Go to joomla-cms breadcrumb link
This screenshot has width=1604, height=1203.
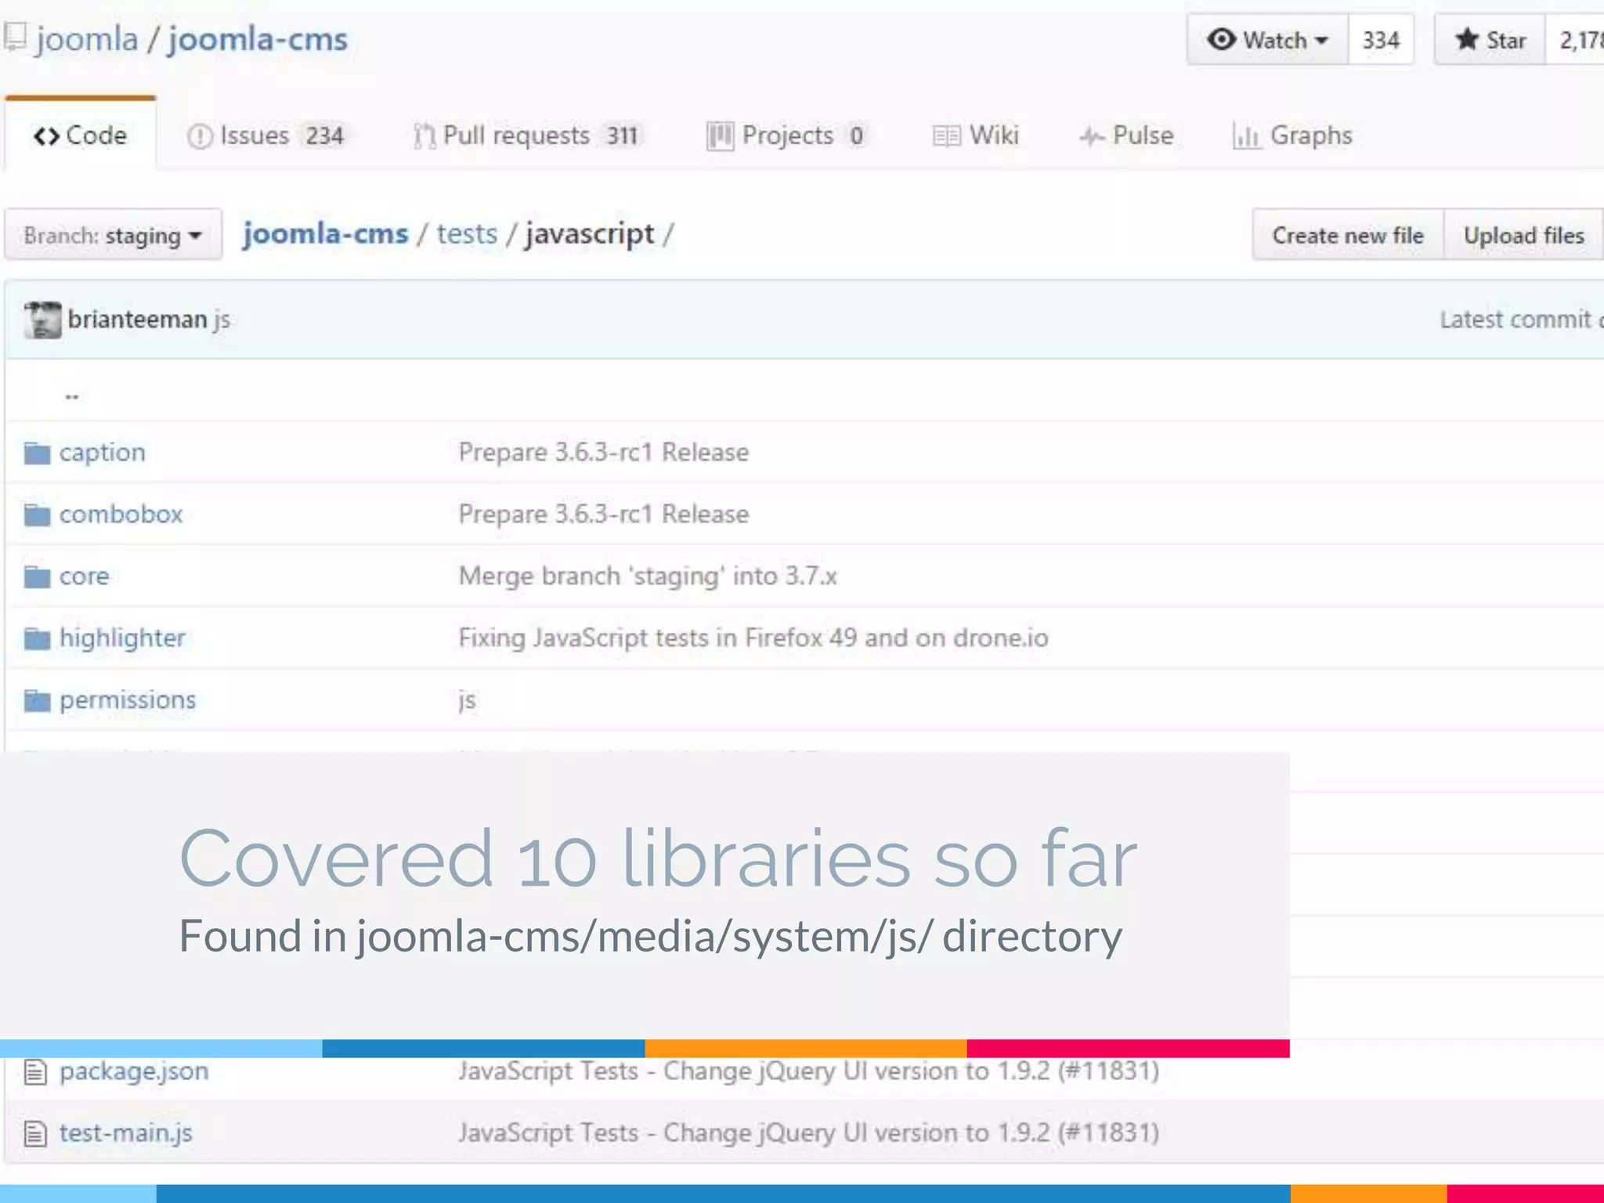(326, 233)
